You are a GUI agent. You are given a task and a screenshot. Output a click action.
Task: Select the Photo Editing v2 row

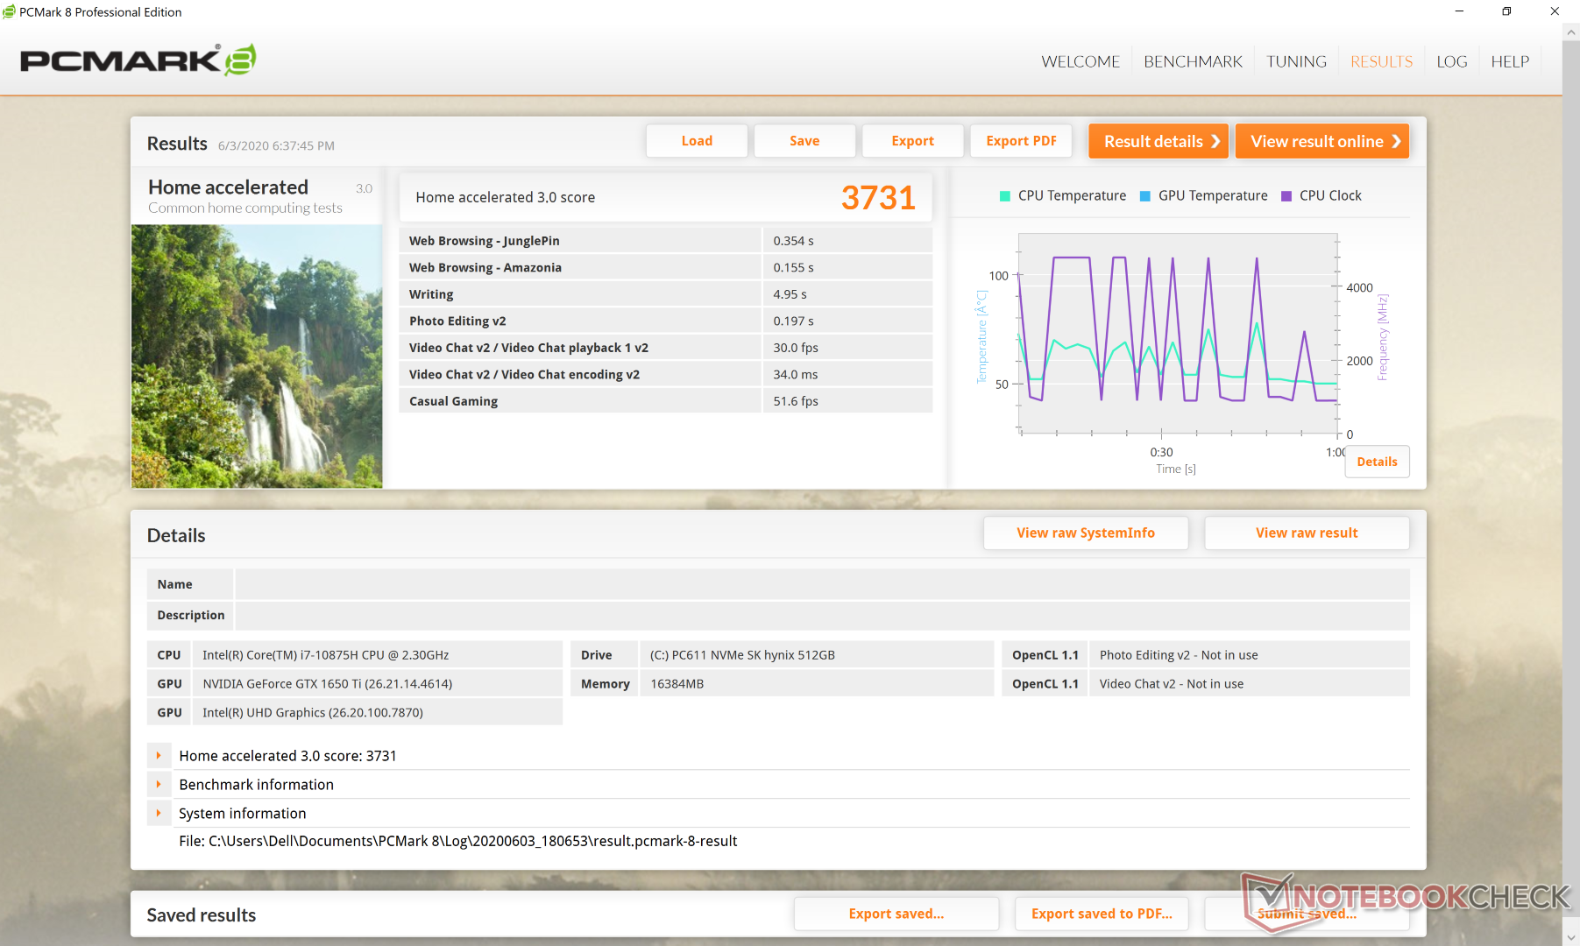click(665, 321)
